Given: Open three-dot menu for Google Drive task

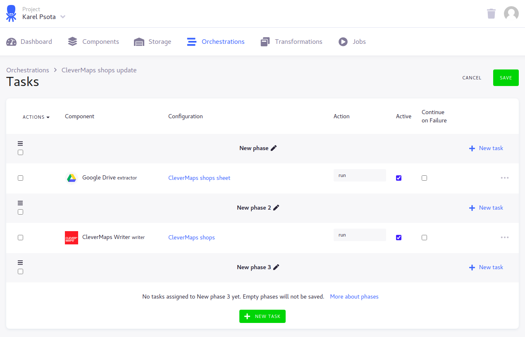Looking at the screenshot, I should click(x=504, y=178).
